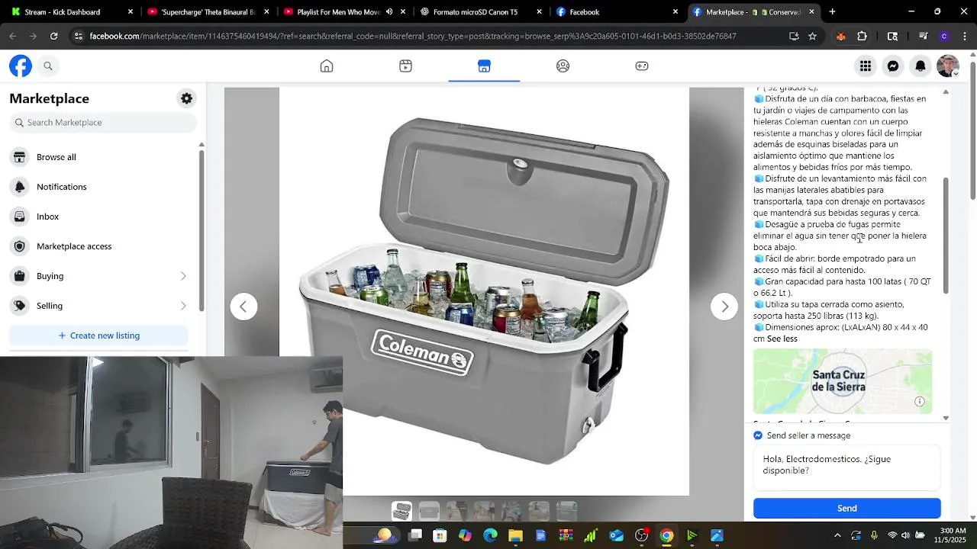Select the second cooler thumbnail
Image resolution: width=977 pixels, height=549 pixels.
coord(430,511)
